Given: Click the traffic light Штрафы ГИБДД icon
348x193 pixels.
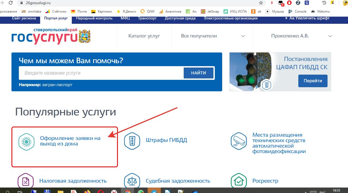Looking at the screenshot, I should [x=132, y=141].
